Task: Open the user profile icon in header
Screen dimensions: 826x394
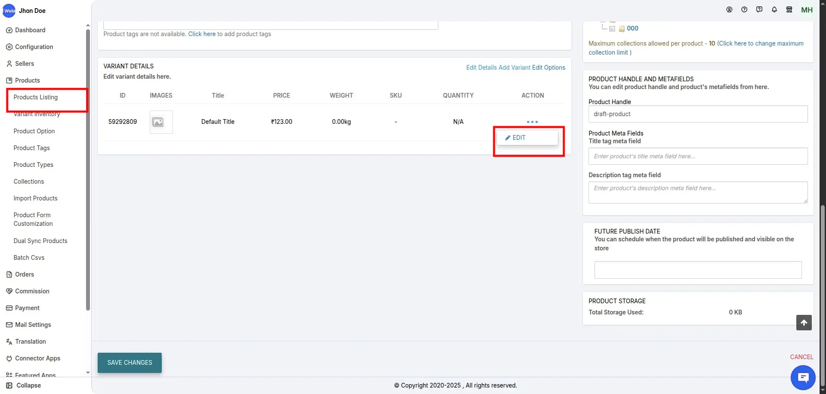Action: (x=729, y=10)
